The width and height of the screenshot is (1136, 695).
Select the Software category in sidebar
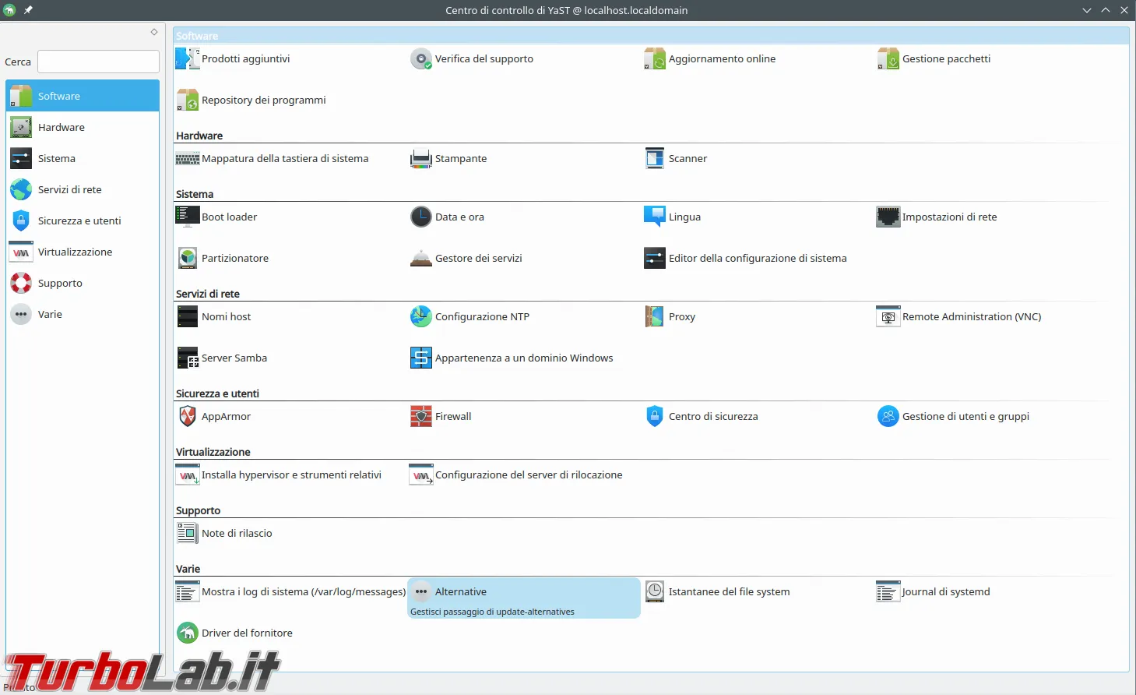coord(83,96)
